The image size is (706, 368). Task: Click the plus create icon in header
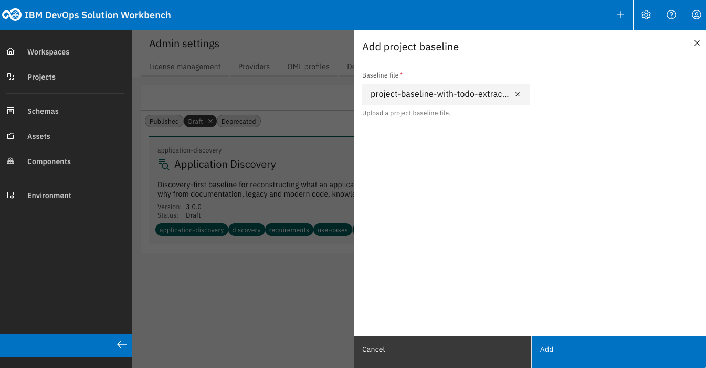point(620,15)
